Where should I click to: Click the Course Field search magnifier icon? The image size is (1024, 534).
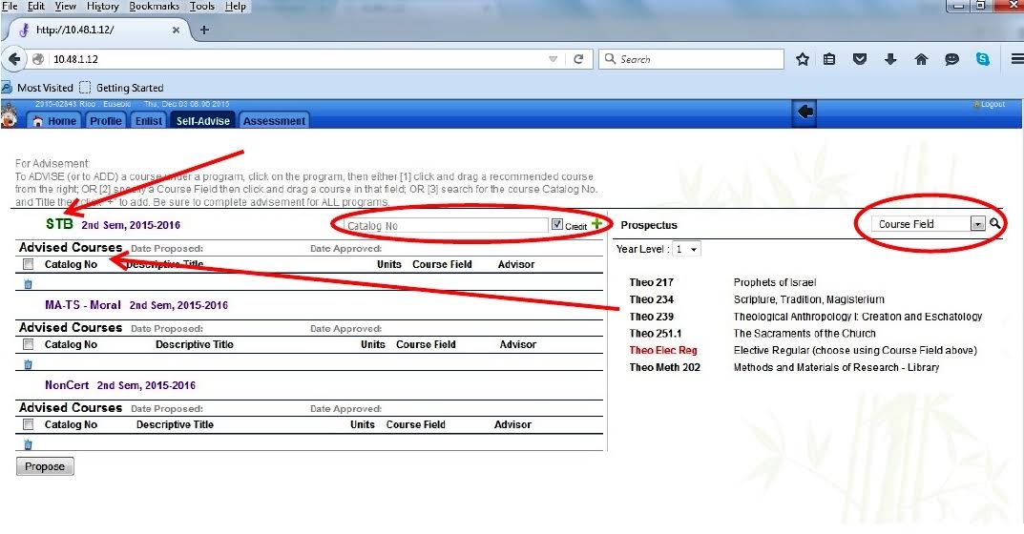click(x=995, y=224)
